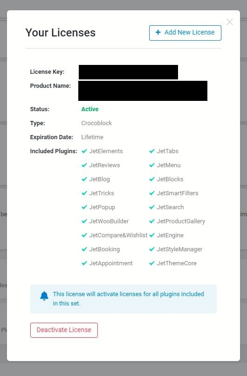Click the Add New License button
The width and height of the screenshot is (247, 376).
coord(185,33)
